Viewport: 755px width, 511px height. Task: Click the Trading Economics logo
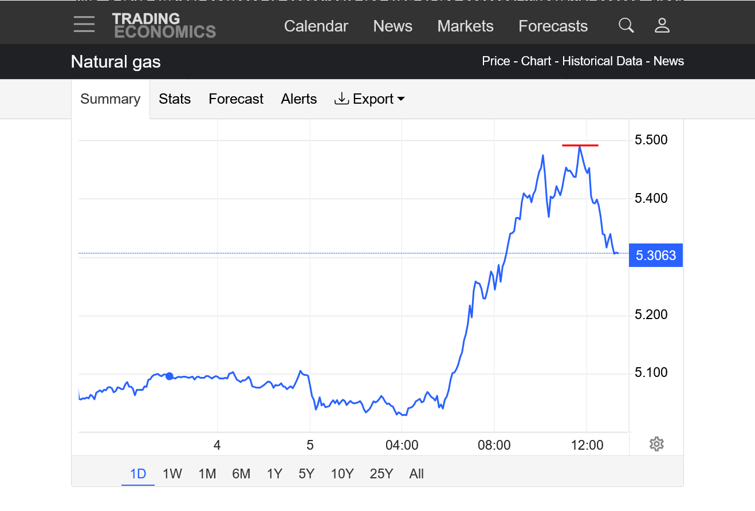point(164,25)
